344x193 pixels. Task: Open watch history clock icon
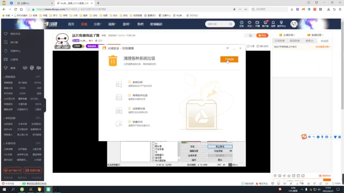[x=242, y=24]
